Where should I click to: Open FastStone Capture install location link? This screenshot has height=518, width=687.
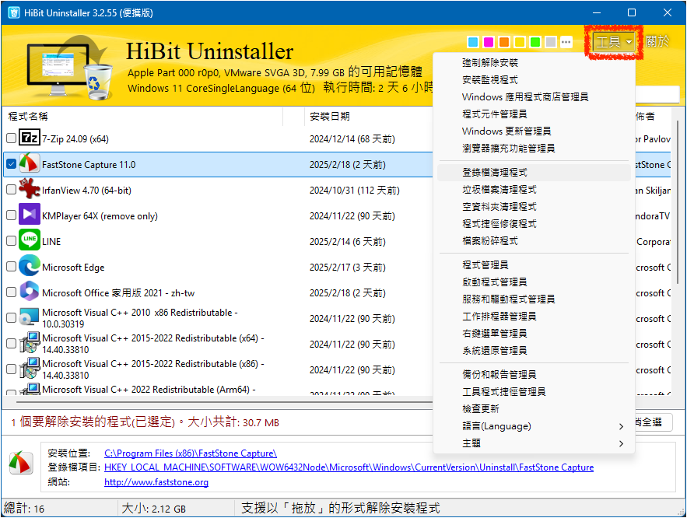point(190,453)
